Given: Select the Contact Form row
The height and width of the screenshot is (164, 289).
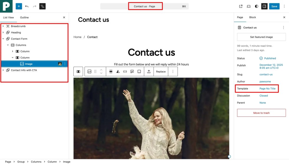Looking at the screenshot, I should tap(35, 39).
